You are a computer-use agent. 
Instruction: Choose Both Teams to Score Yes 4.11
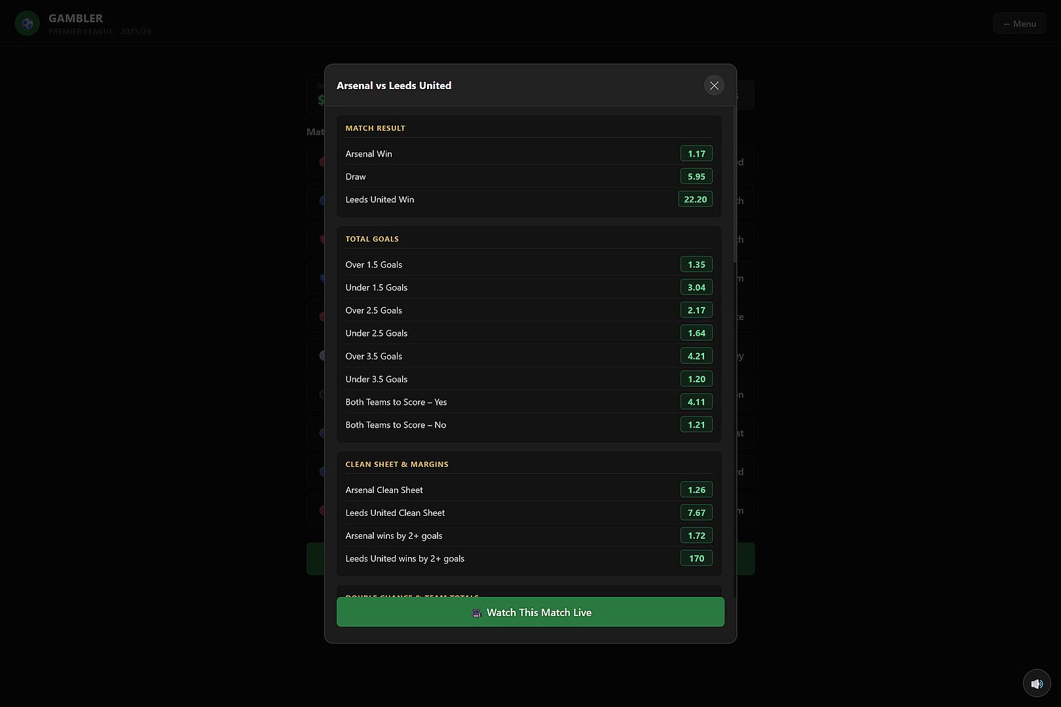[x=696, y=402]
